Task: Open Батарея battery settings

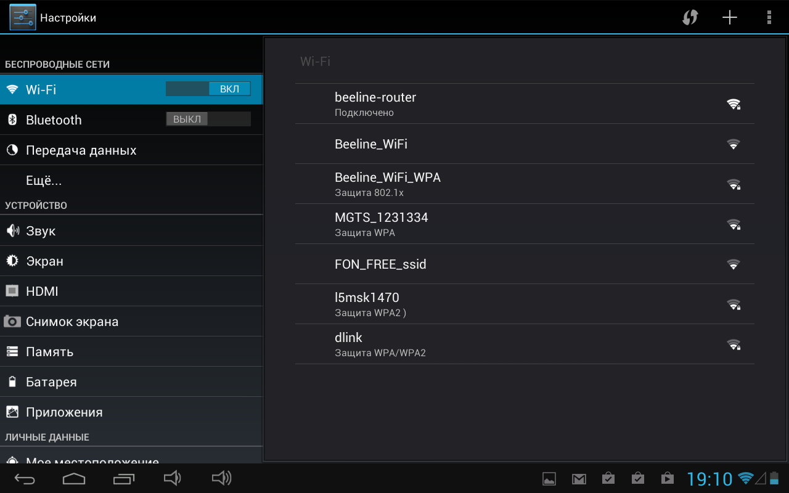Action: (x=51, y=382)
